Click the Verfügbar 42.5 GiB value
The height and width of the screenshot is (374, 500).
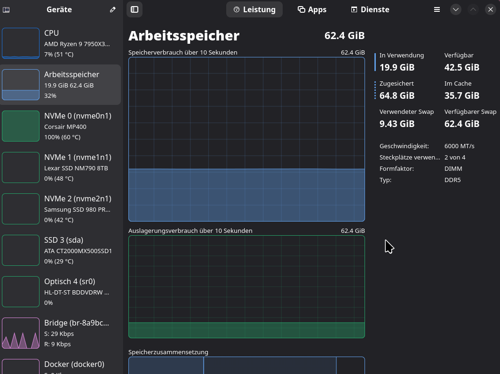(462, 67)
